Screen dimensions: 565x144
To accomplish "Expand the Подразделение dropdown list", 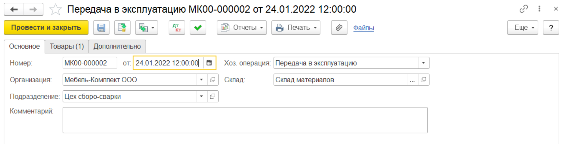I will tap(201, 96).
